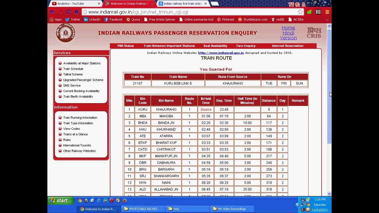Open Availability at Major Stations

(82, 63)
